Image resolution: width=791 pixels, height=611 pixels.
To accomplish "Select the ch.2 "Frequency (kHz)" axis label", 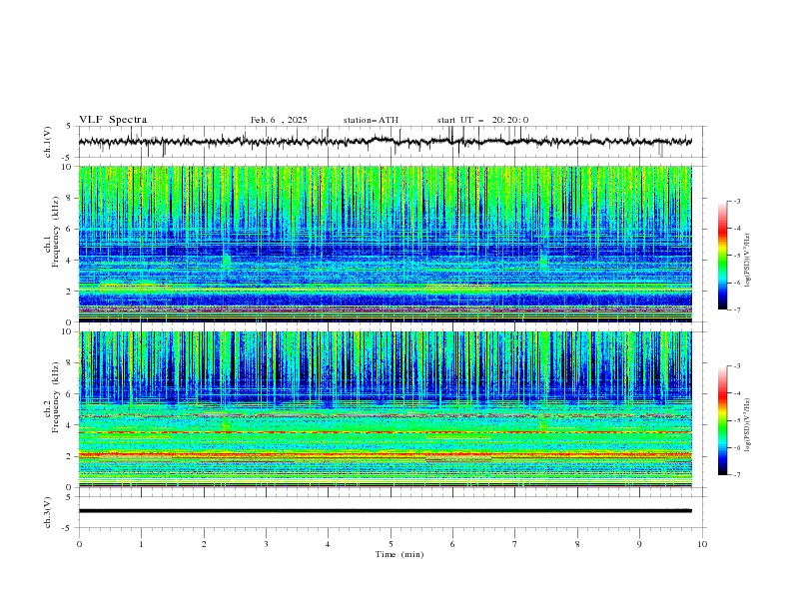I will 56,397.
